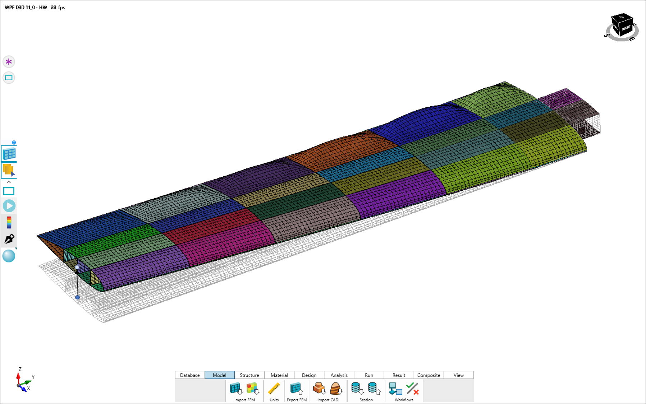Switch to the Design tab
This screenshot has height=404, width=646.
pyautogui.click(x=309, y=375)
